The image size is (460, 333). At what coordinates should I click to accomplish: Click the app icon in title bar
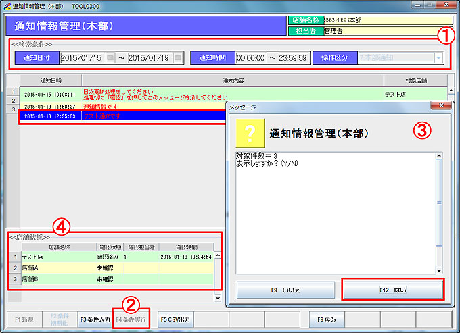point(6,5)
